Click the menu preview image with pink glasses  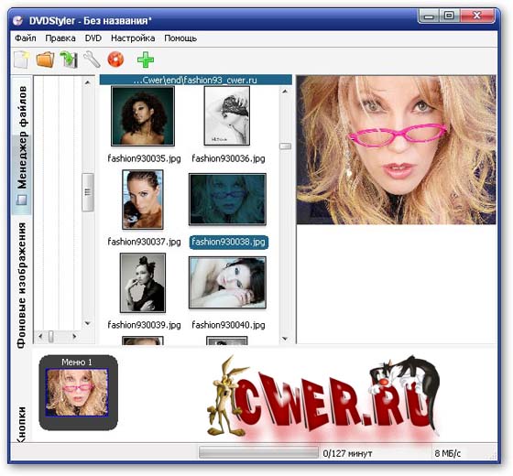click(x=396, y=150)
